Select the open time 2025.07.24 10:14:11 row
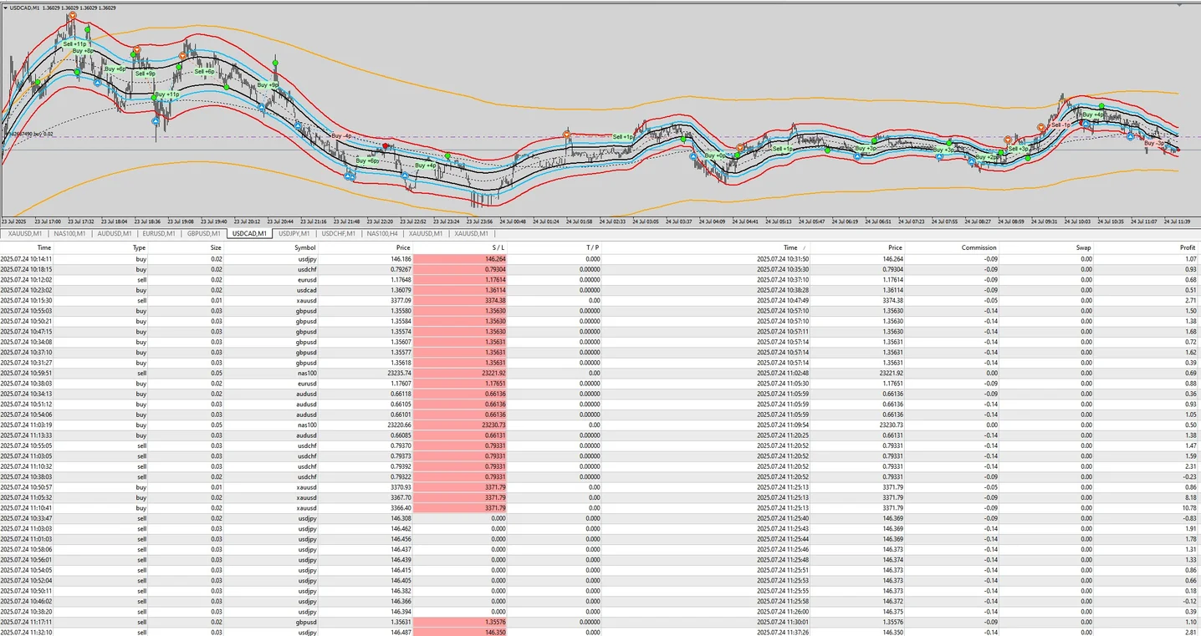 tap(26, 258)
